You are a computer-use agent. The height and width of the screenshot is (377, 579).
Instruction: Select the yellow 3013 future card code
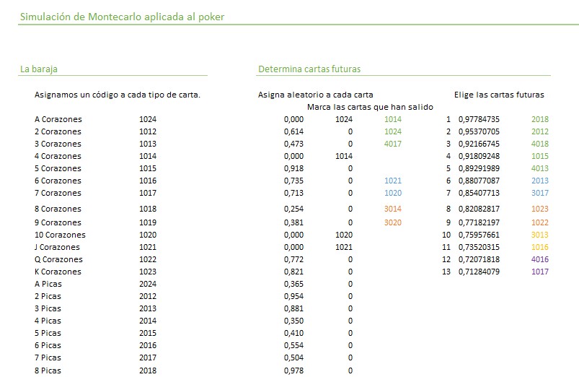coord(540,235)
